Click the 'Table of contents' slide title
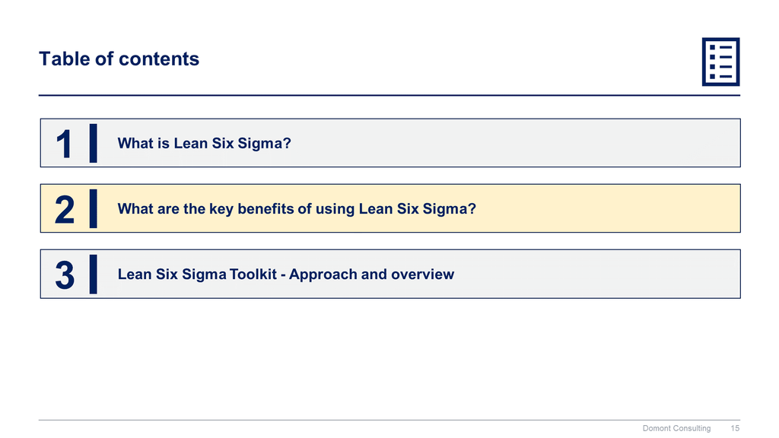The width and height of the screenshot is (779, 438). pos(119,59)
